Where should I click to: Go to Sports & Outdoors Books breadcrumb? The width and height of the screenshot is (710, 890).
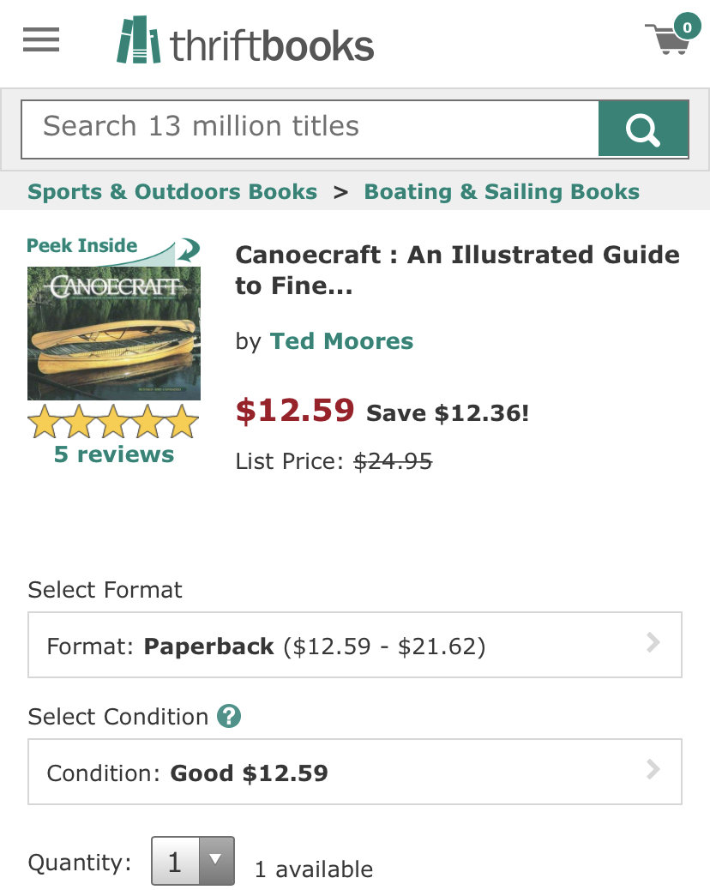click(172, 192)
